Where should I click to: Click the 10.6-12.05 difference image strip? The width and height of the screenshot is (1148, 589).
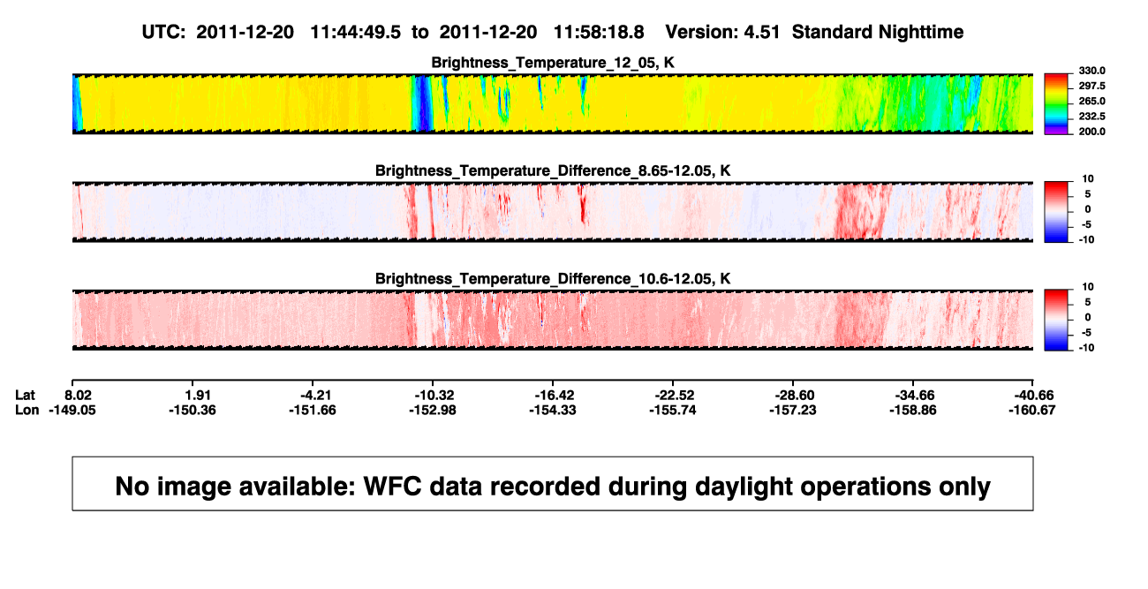pos(553,320)
